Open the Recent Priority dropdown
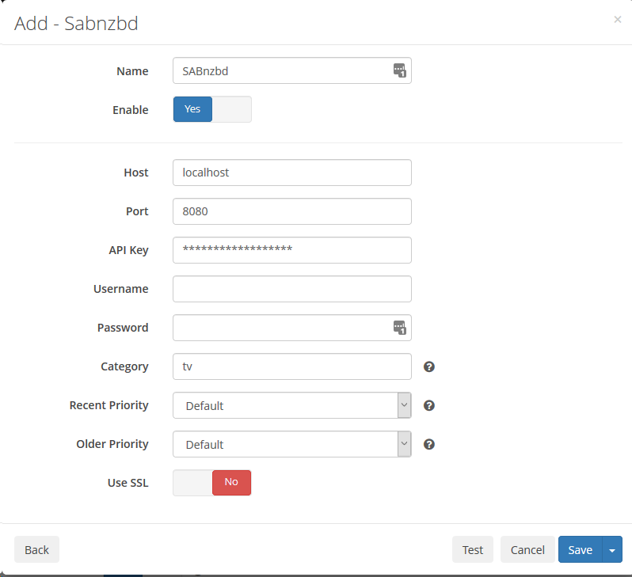 [291, 405]
